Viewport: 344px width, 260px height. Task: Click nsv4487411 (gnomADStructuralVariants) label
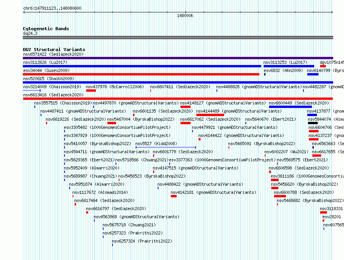click(83, 111)
